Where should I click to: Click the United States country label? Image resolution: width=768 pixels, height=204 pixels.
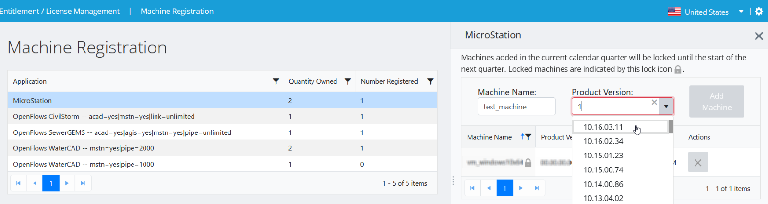click(707, 12)
